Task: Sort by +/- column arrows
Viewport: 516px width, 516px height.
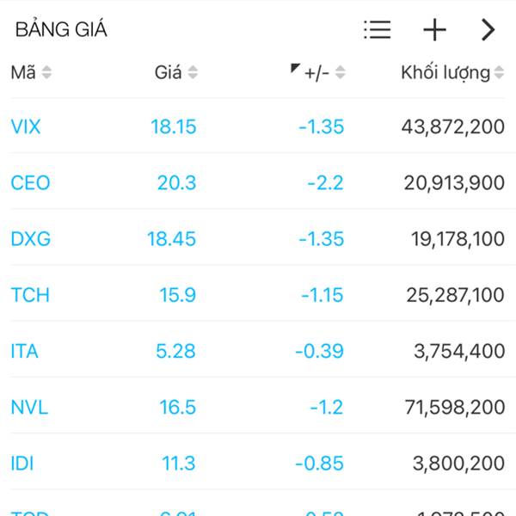Action: pos(341,72)
